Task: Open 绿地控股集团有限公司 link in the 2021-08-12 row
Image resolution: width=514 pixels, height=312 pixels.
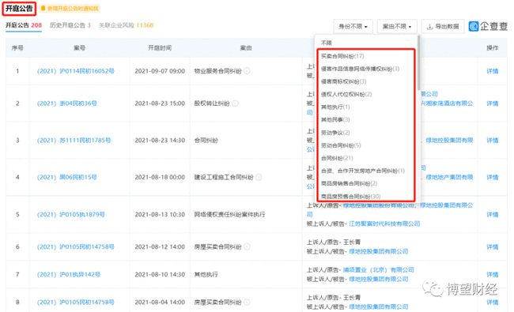Action: (379, 251)
